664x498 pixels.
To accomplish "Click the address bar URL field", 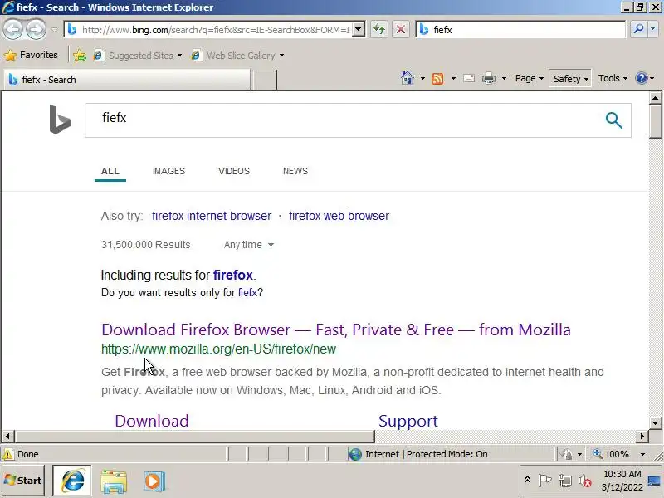I will tap(210, 30).
